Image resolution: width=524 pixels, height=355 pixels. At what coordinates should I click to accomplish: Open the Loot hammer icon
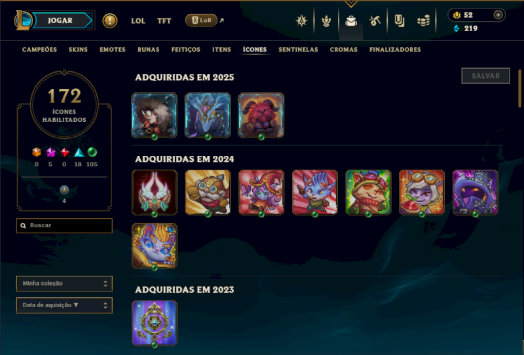coord(375,21)
